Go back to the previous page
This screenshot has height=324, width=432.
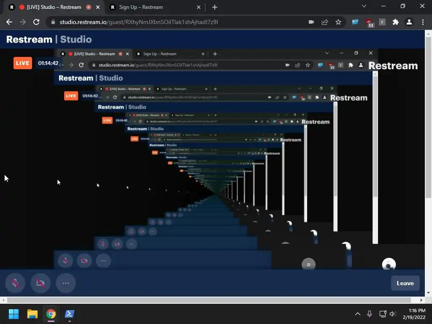[9, 22]
